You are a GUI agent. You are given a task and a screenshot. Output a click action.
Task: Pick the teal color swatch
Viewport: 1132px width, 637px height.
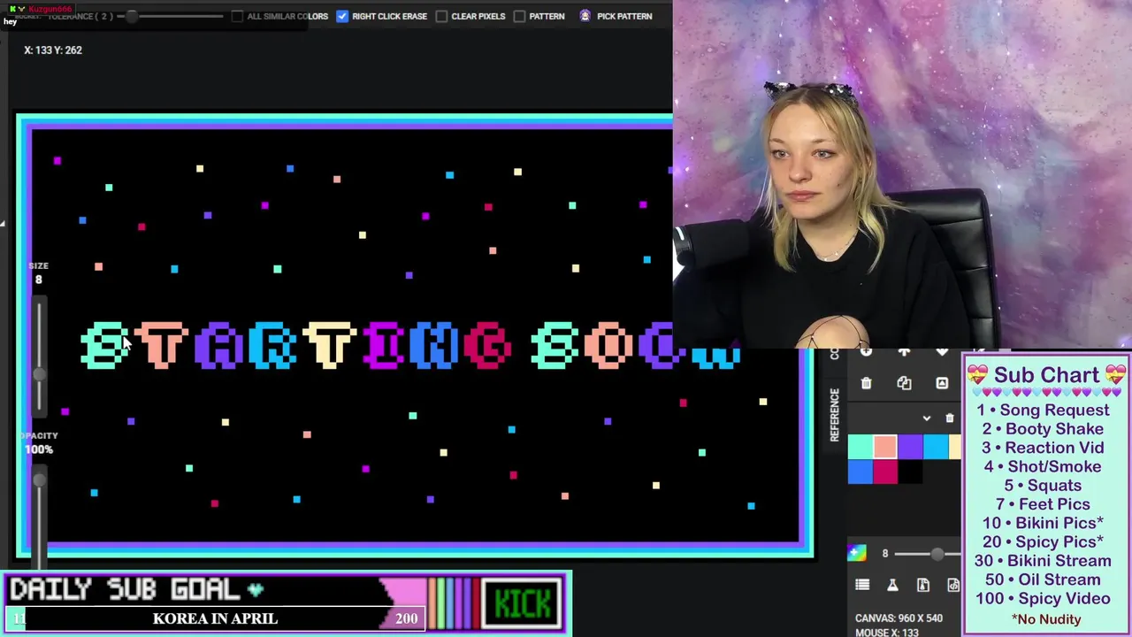tap(860, 448)
